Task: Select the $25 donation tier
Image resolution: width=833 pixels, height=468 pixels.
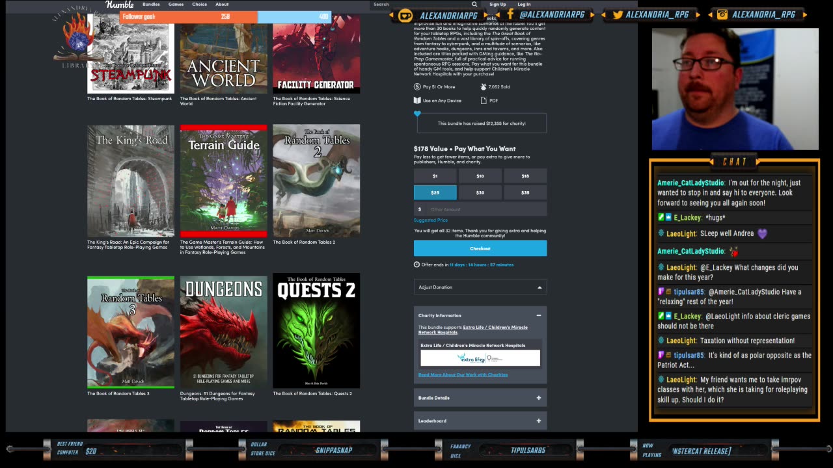Action: [435, 192]
